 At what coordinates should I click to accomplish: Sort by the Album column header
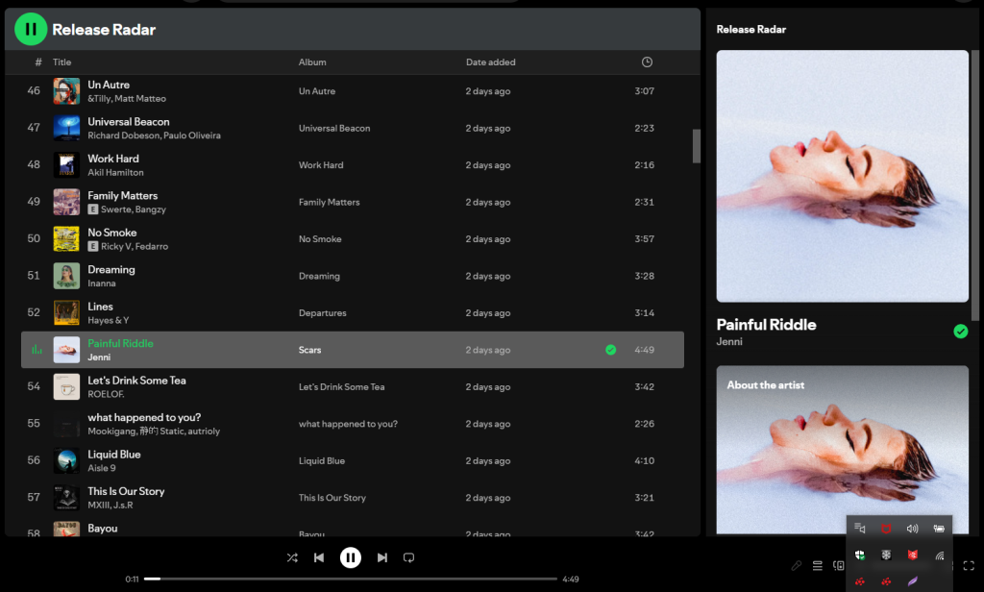[312, 62]
